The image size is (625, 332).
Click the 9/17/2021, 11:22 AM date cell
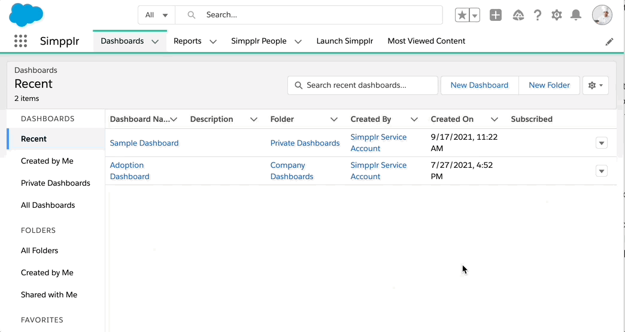(x=464, y=143)
